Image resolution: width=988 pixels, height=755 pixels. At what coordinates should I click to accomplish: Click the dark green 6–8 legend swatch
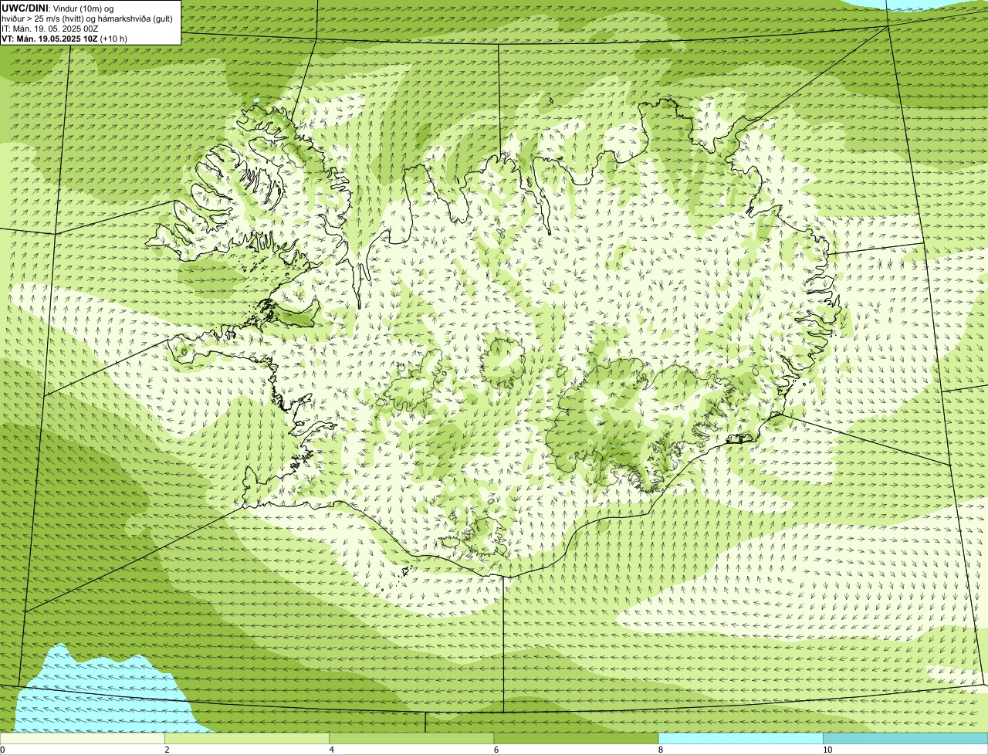point(576,739)
